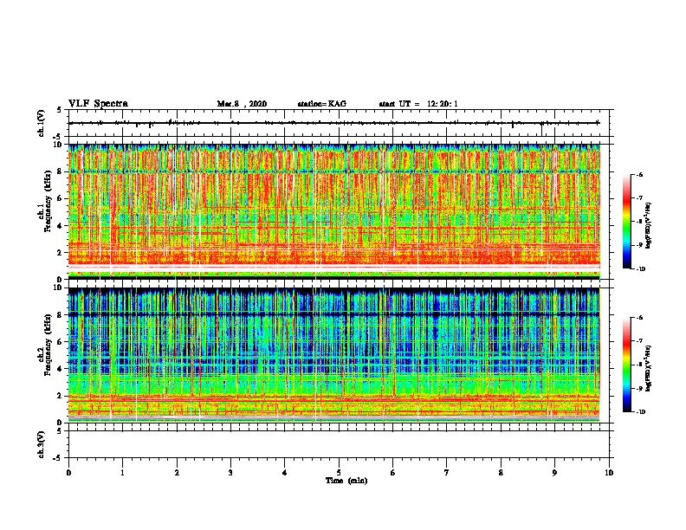Click the "ch.3(V)" axis label
This screenshot has width=686, height=530.
tap(41, 444)
